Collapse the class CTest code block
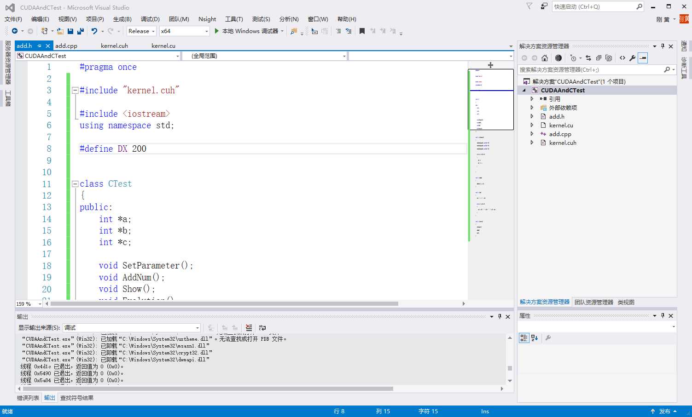692x417 pixels. point(75,184)
